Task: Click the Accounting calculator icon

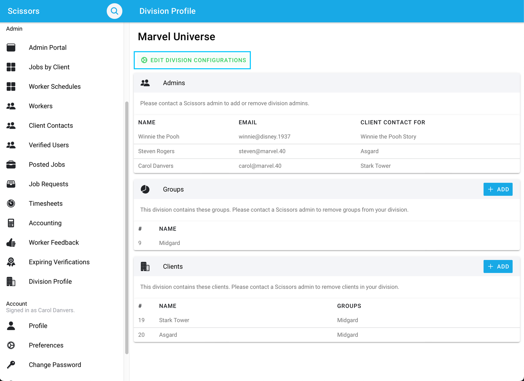Action: [x=11, y=223]
